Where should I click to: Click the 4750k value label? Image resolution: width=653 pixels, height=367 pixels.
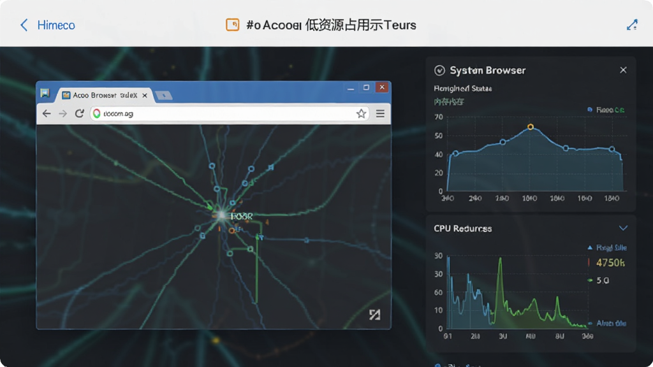click(610, 263)
